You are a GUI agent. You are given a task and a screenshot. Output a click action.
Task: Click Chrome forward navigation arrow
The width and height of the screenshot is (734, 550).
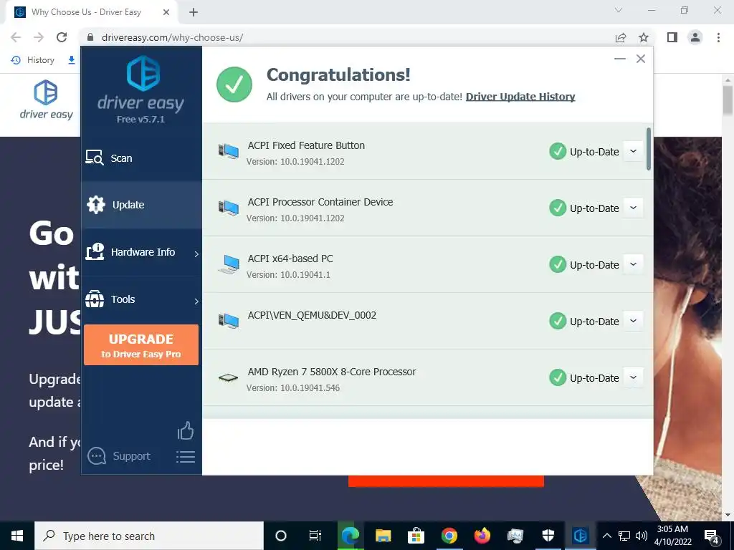(x=39, y=37)
